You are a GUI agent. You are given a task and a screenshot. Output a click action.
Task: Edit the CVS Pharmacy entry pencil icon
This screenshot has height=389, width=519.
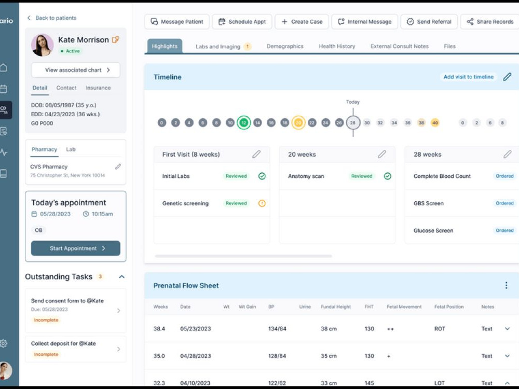118,166
